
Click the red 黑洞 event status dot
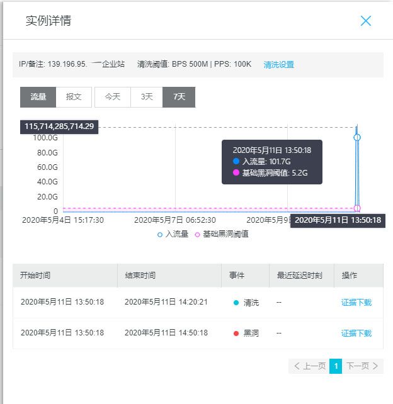point(236,334)
